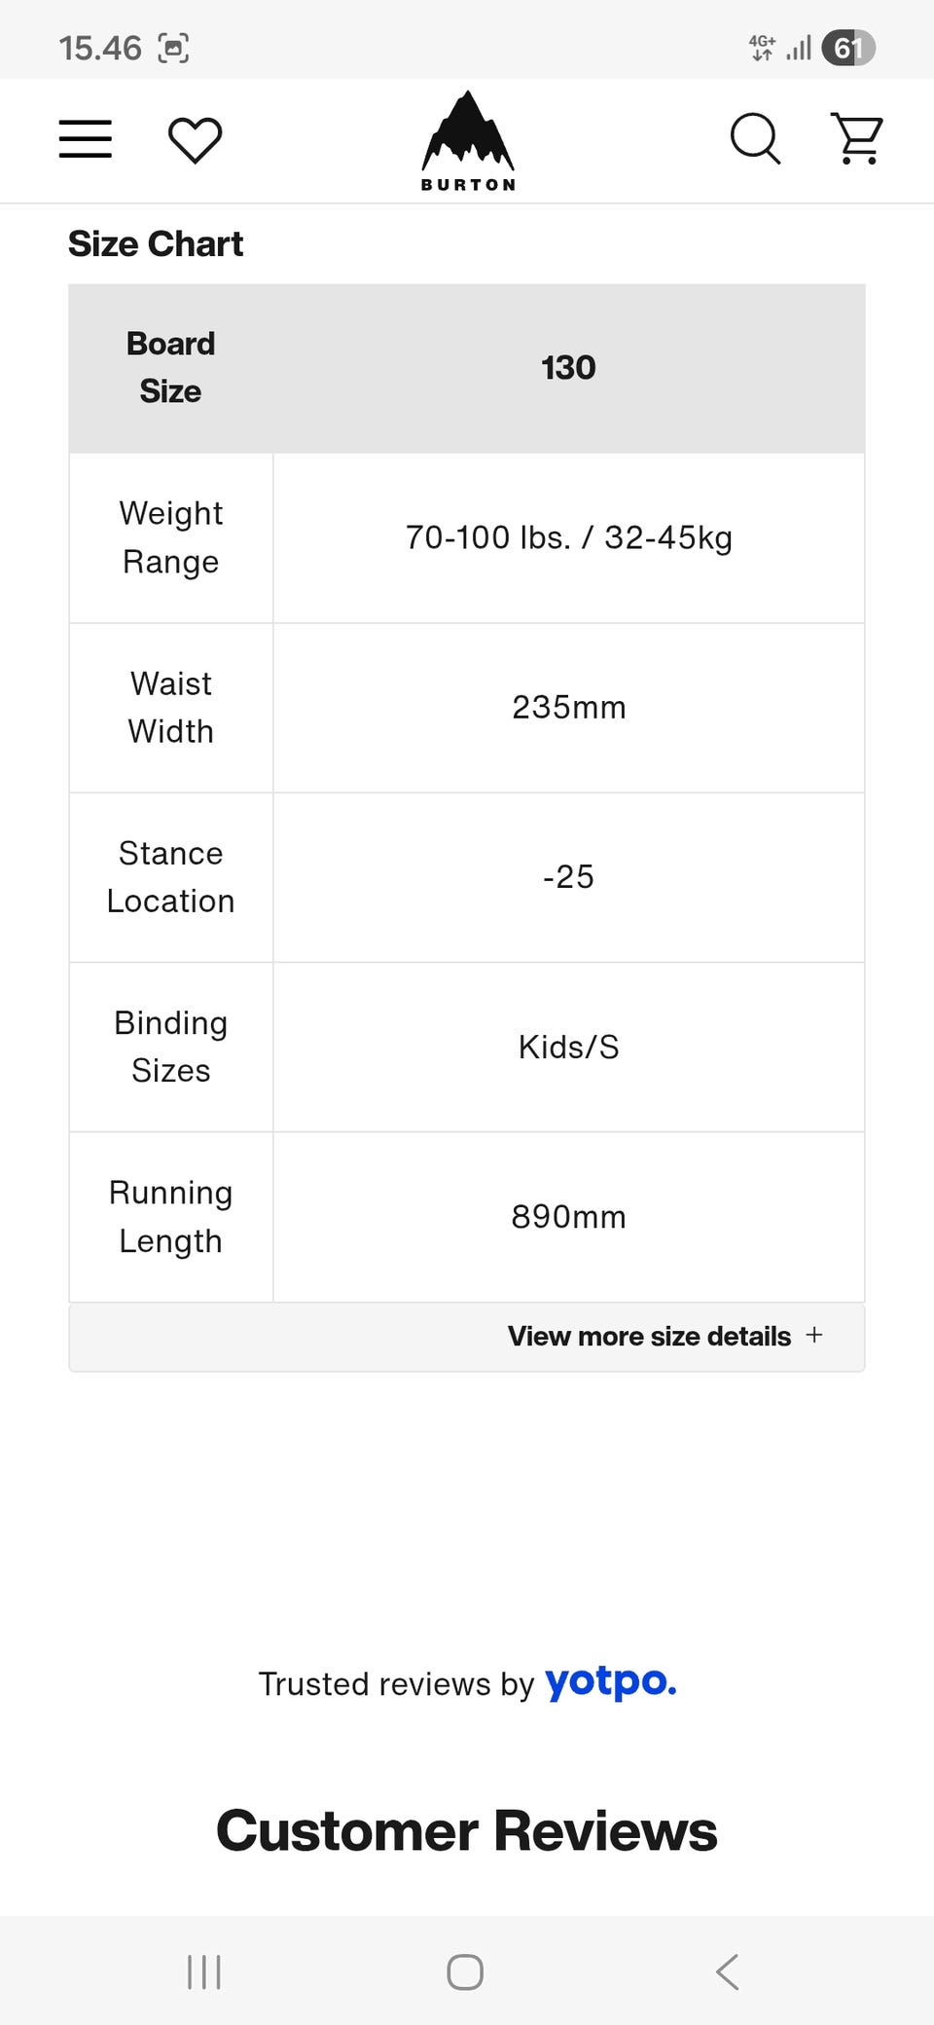This screenshot has width=934, height=2025.
Task: Select the 130 board size column header
Action: pyautogui.click(x=568, y=368)
